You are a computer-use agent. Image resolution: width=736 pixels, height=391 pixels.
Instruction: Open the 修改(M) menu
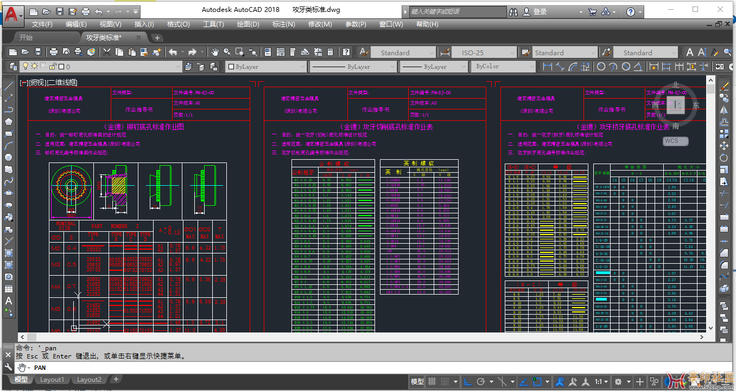tap(320, 24)
